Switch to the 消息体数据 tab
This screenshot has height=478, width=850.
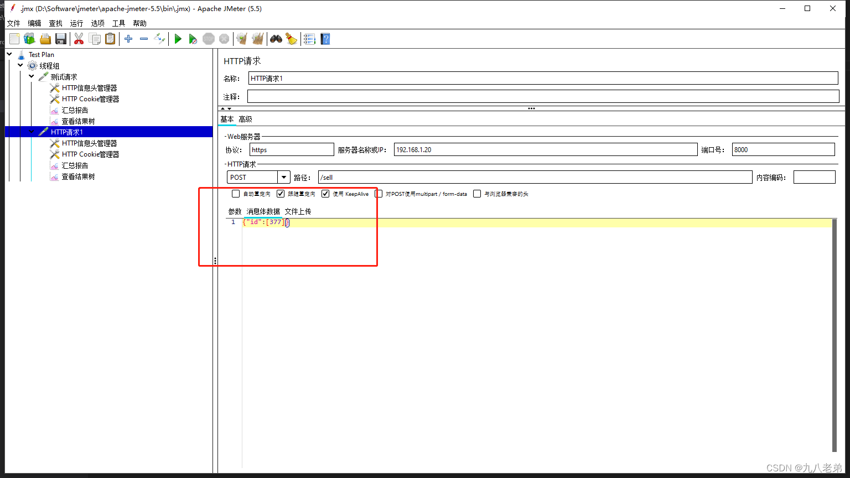[263, 211]
